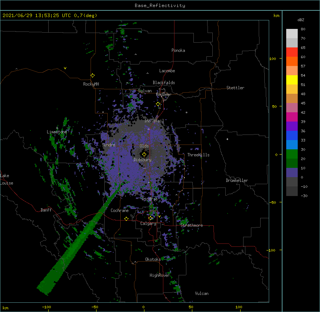Click the Limestone label on map

(x=57, y=132)
